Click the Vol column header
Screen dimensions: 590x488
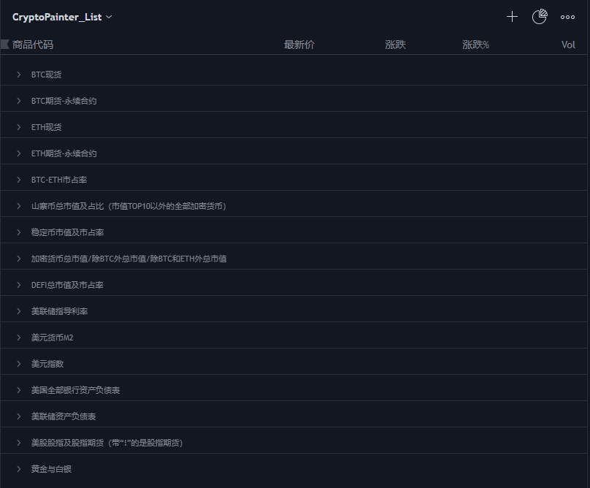(x=568, y=45)
